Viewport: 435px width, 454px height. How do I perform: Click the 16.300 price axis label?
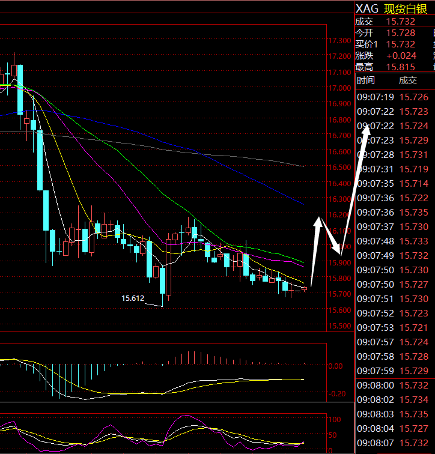click(x=339, y=199)
